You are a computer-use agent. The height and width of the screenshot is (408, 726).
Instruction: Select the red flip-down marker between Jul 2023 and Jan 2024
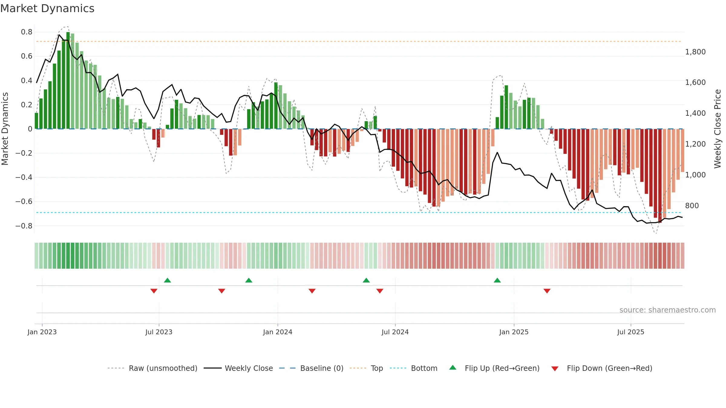coord(222,291)
